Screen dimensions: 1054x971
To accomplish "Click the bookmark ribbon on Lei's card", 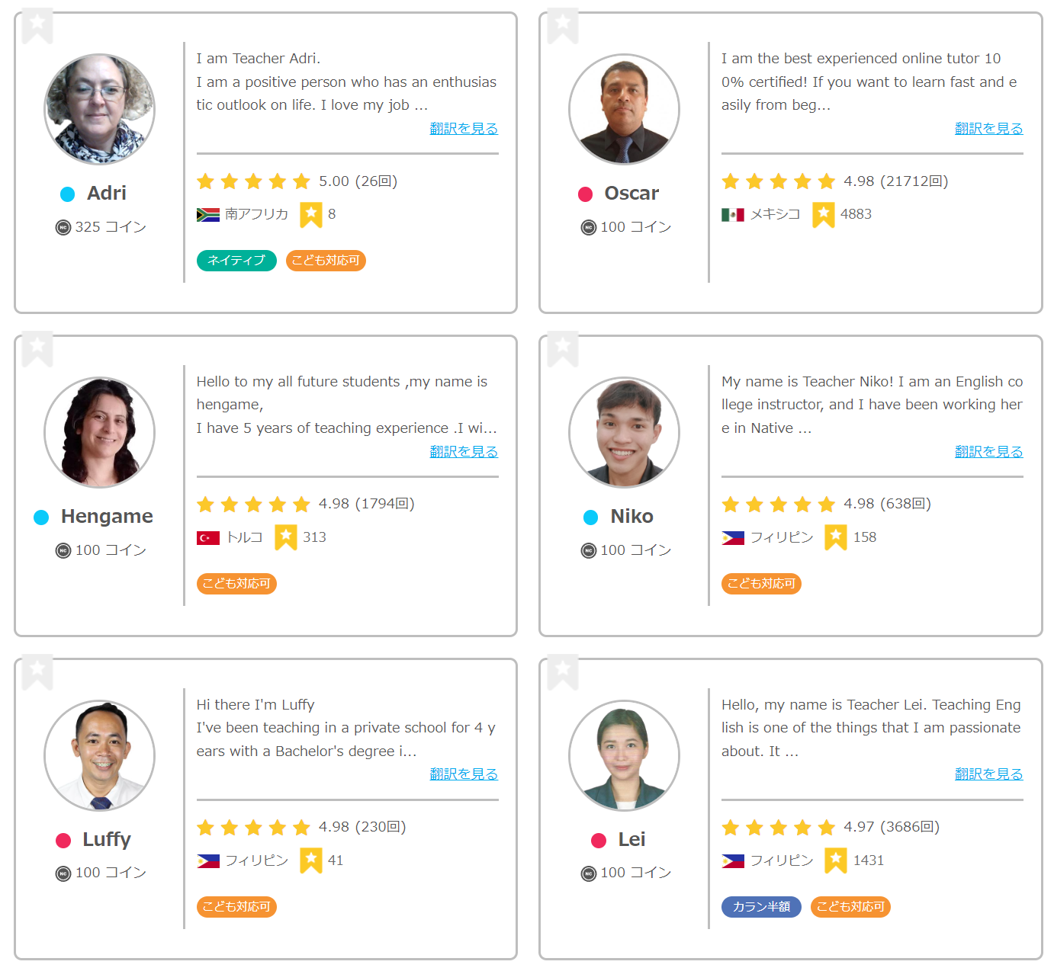I will pos(563,671).
